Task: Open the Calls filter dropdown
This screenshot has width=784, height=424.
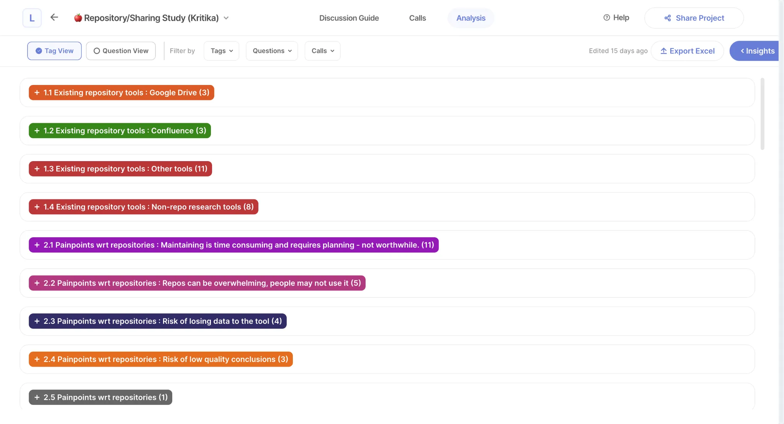Action: tap(322, 51)
